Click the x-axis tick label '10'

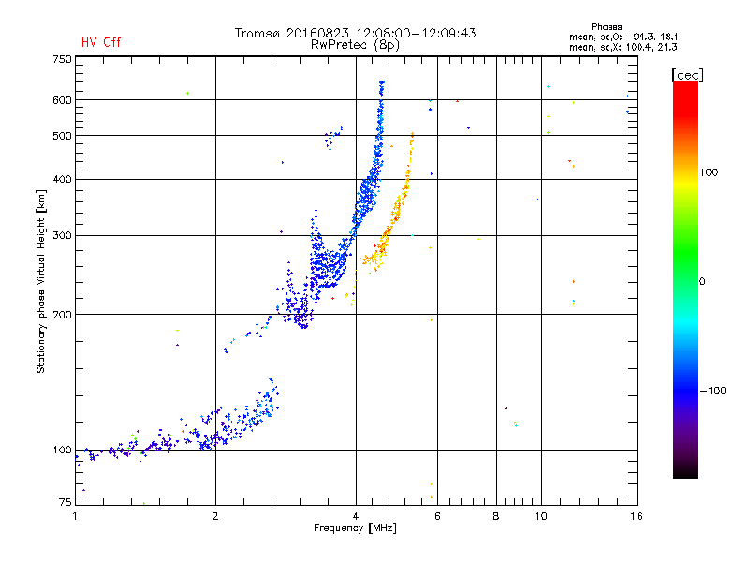[541, 516]
